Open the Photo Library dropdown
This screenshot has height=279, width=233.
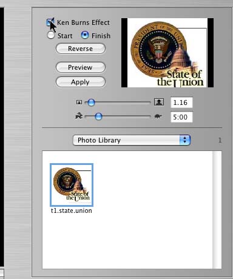pyautogui.click(x=132, y=140)
